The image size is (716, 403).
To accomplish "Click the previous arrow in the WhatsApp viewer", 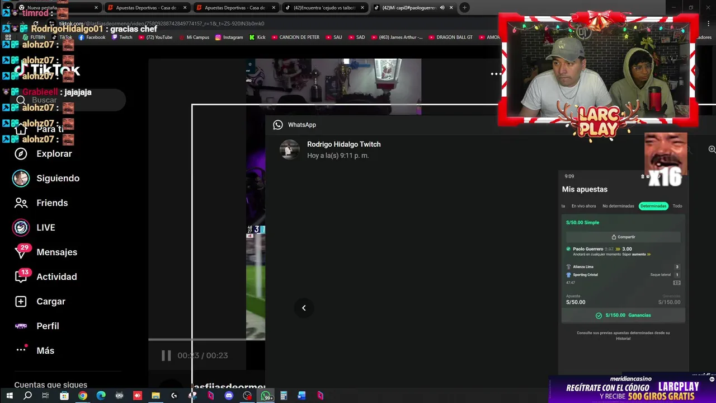I will [304, 308].
